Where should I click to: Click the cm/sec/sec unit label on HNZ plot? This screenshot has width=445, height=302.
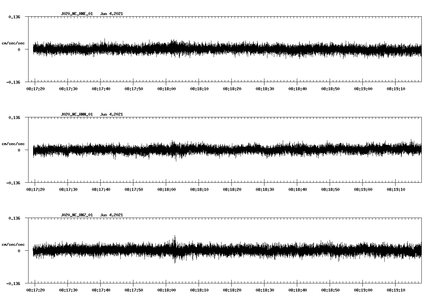(x=13, y=244)
